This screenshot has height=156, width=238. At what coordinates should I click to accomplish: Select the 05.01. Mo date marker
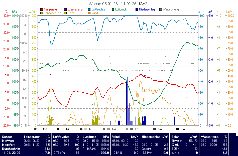[40, 129]
